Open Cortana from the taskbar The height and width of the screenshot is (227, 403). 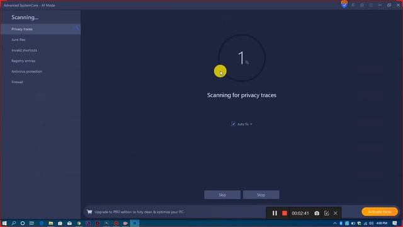(x=23, y=223)
